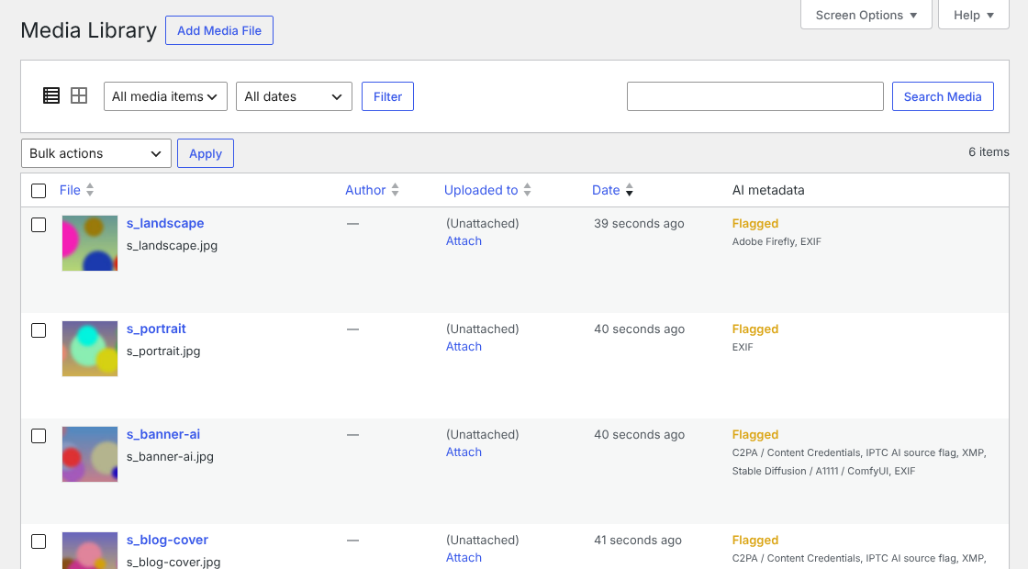Focus the media search input field
The image size is (1028, 569).
click(x=755, y=96)
